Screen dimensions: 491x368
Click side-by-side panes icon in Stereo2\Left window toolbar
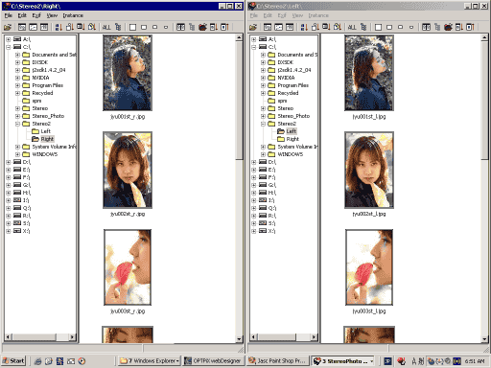point(426,27)
